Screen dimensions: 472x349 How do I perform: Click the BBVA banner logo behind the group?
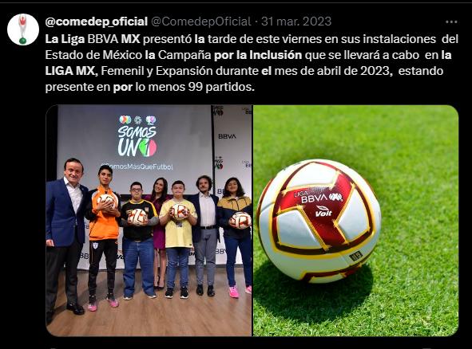(x=227, y=136)
